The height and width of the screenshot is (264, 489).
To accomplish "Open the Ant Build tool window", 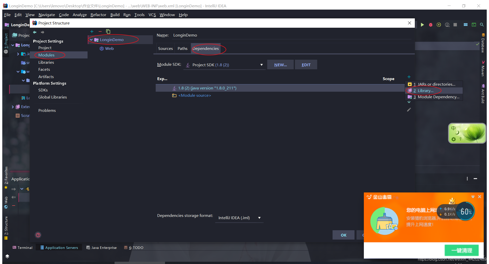I will tap(483, 94).
